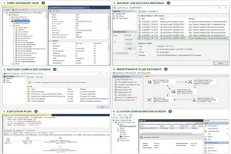Click the Forward arrow in Failover Cluster Manager
This screenshot has height=154, width=231.
click(x=117, y=117)
